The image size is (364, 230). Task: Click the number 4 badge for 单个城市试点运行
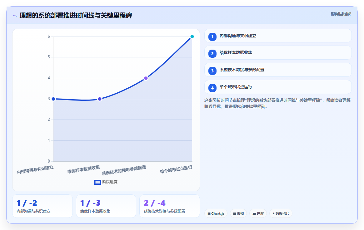pos(212,88)
